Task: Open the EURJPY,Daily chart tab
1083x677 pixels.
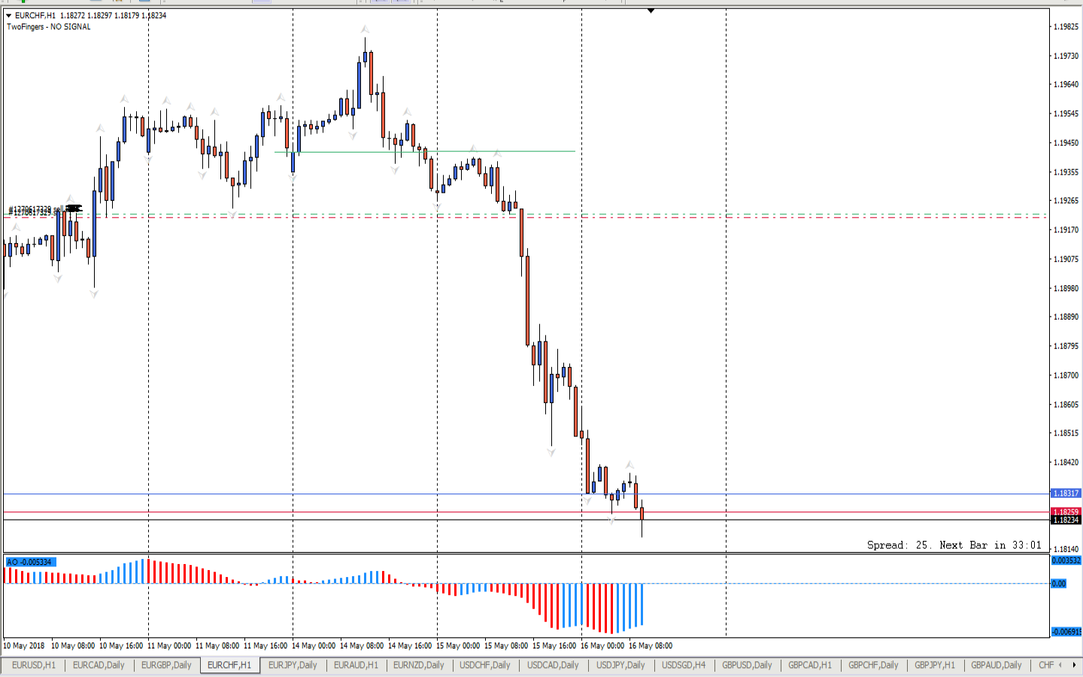Action: 293,665
